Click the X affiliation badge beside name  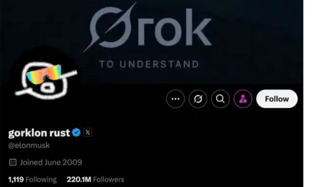(x=87, y=132)
